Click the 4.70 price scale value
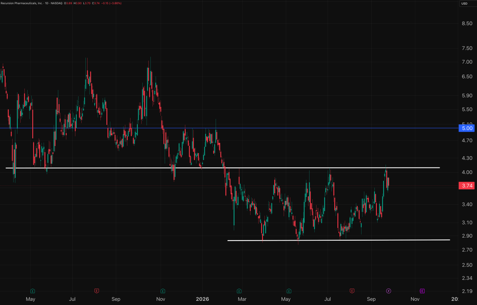 [x=467, y=141]
